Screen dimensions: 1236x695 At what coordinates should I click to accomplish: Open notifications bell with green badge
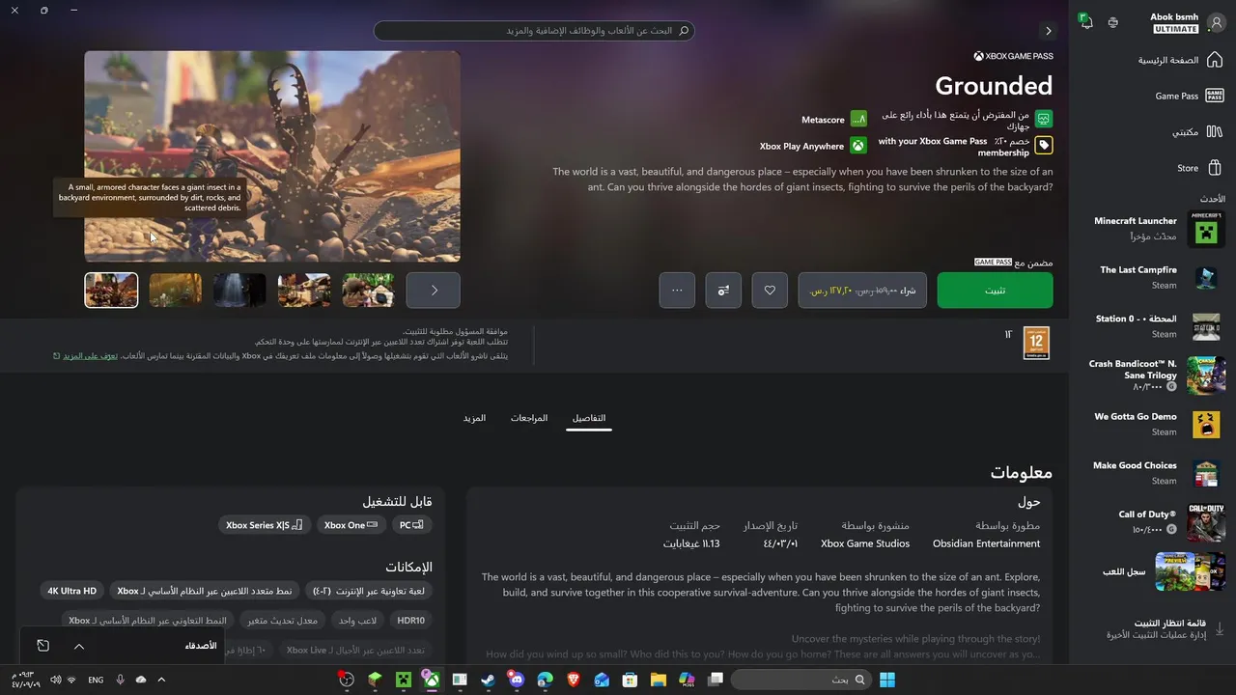pos(1086,21)
